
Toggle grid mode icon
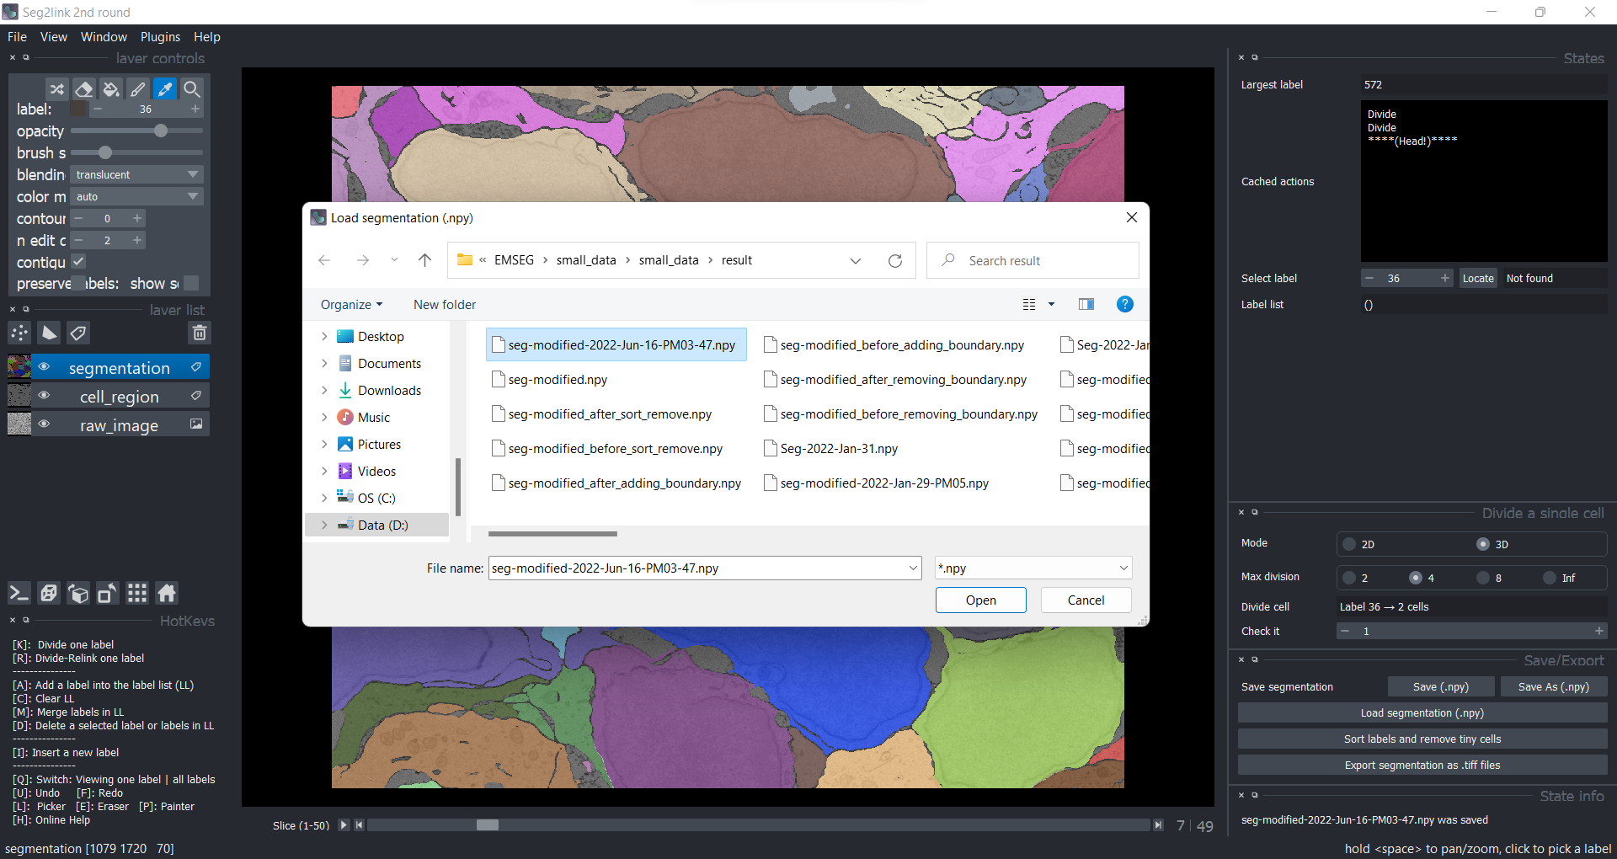(x=137, y=593)
